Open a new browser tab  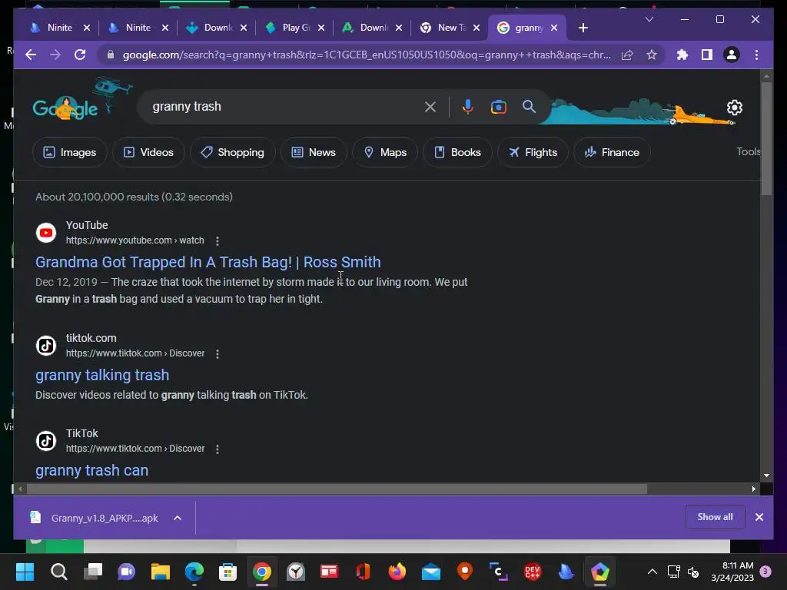583,28
